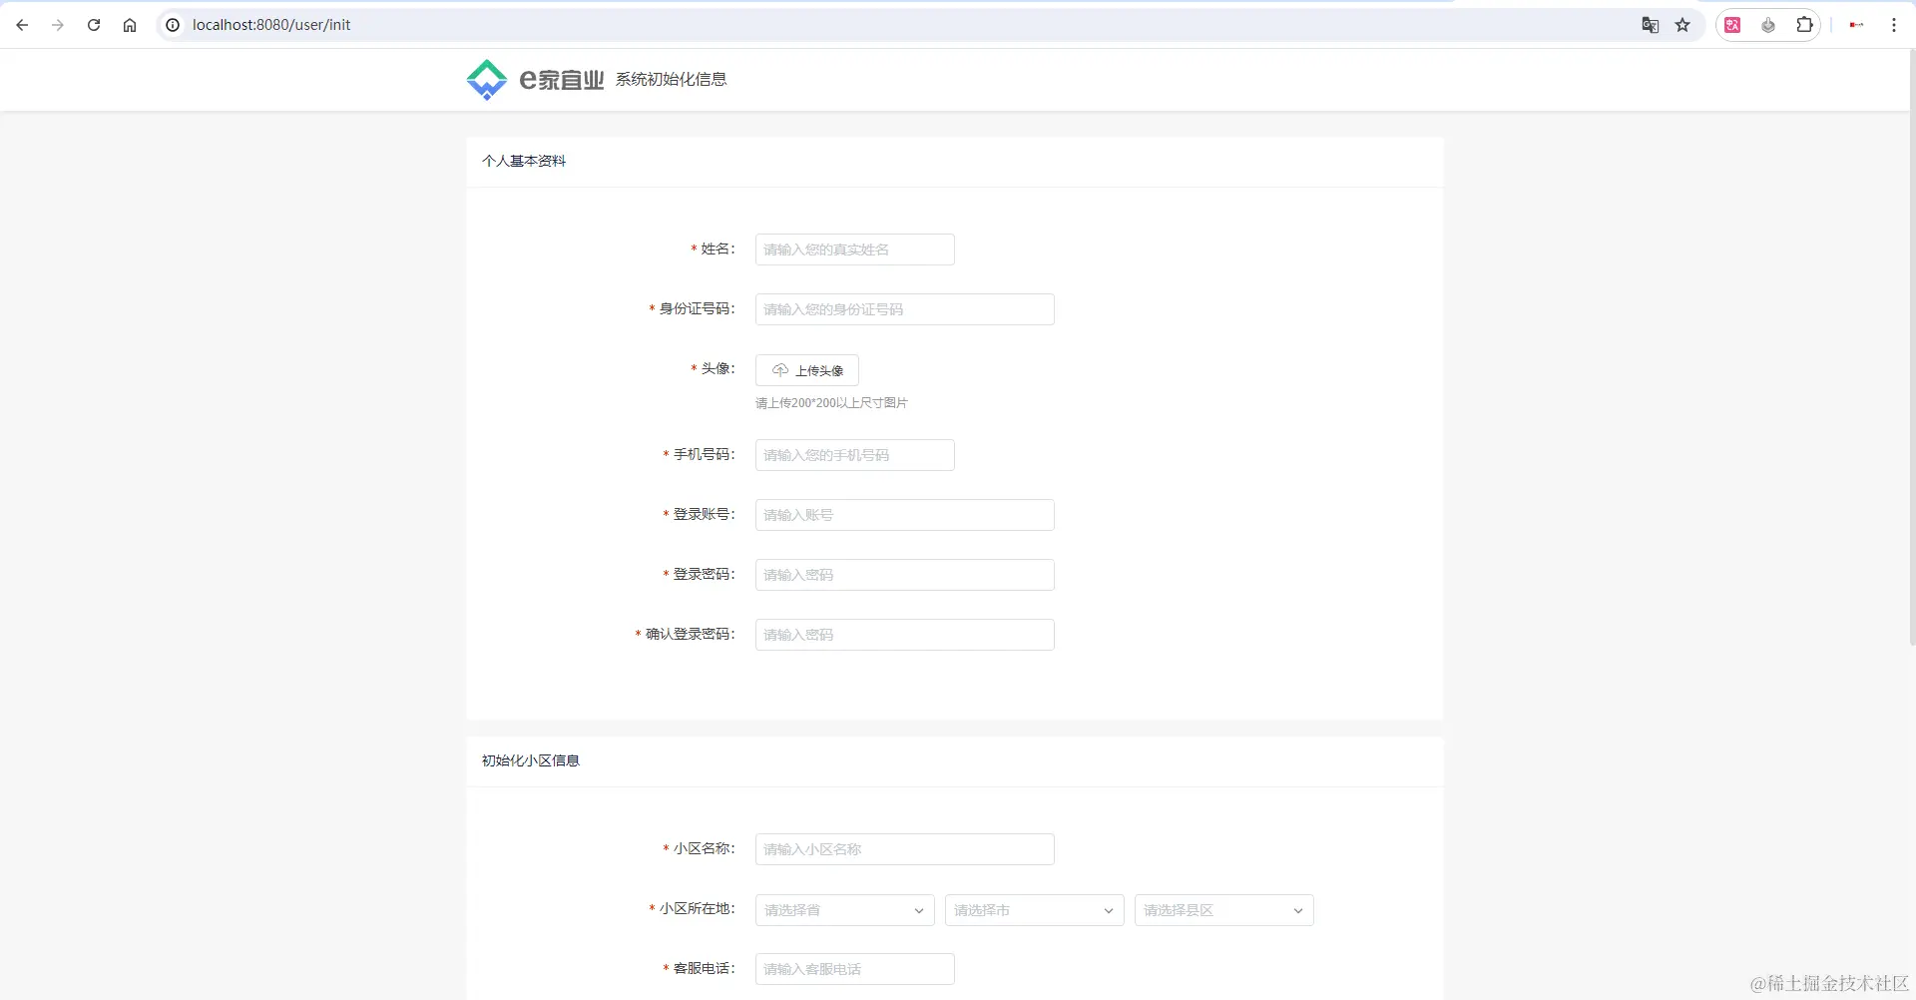Screen dimensions: 1916x1000
Task: Open the extensions puzzle-piece menu
Action: [1804, 25]
